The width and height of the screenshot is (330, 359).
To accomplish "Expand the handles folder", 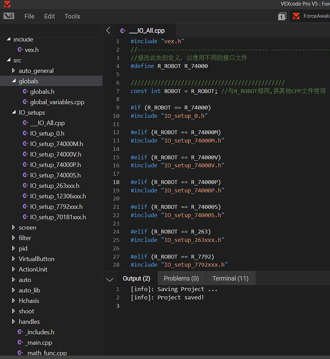I will [13, 322].
